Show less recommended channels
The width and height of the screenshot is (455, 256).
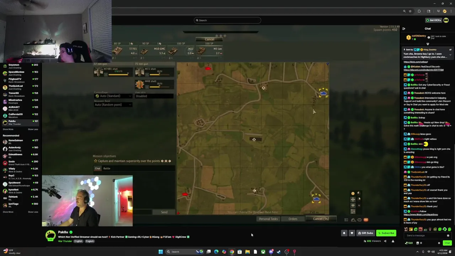click(x=33, y=212)
